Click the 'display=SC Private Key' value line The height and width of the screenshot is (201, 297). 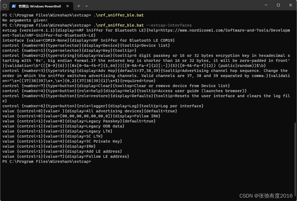coord(62,141)
